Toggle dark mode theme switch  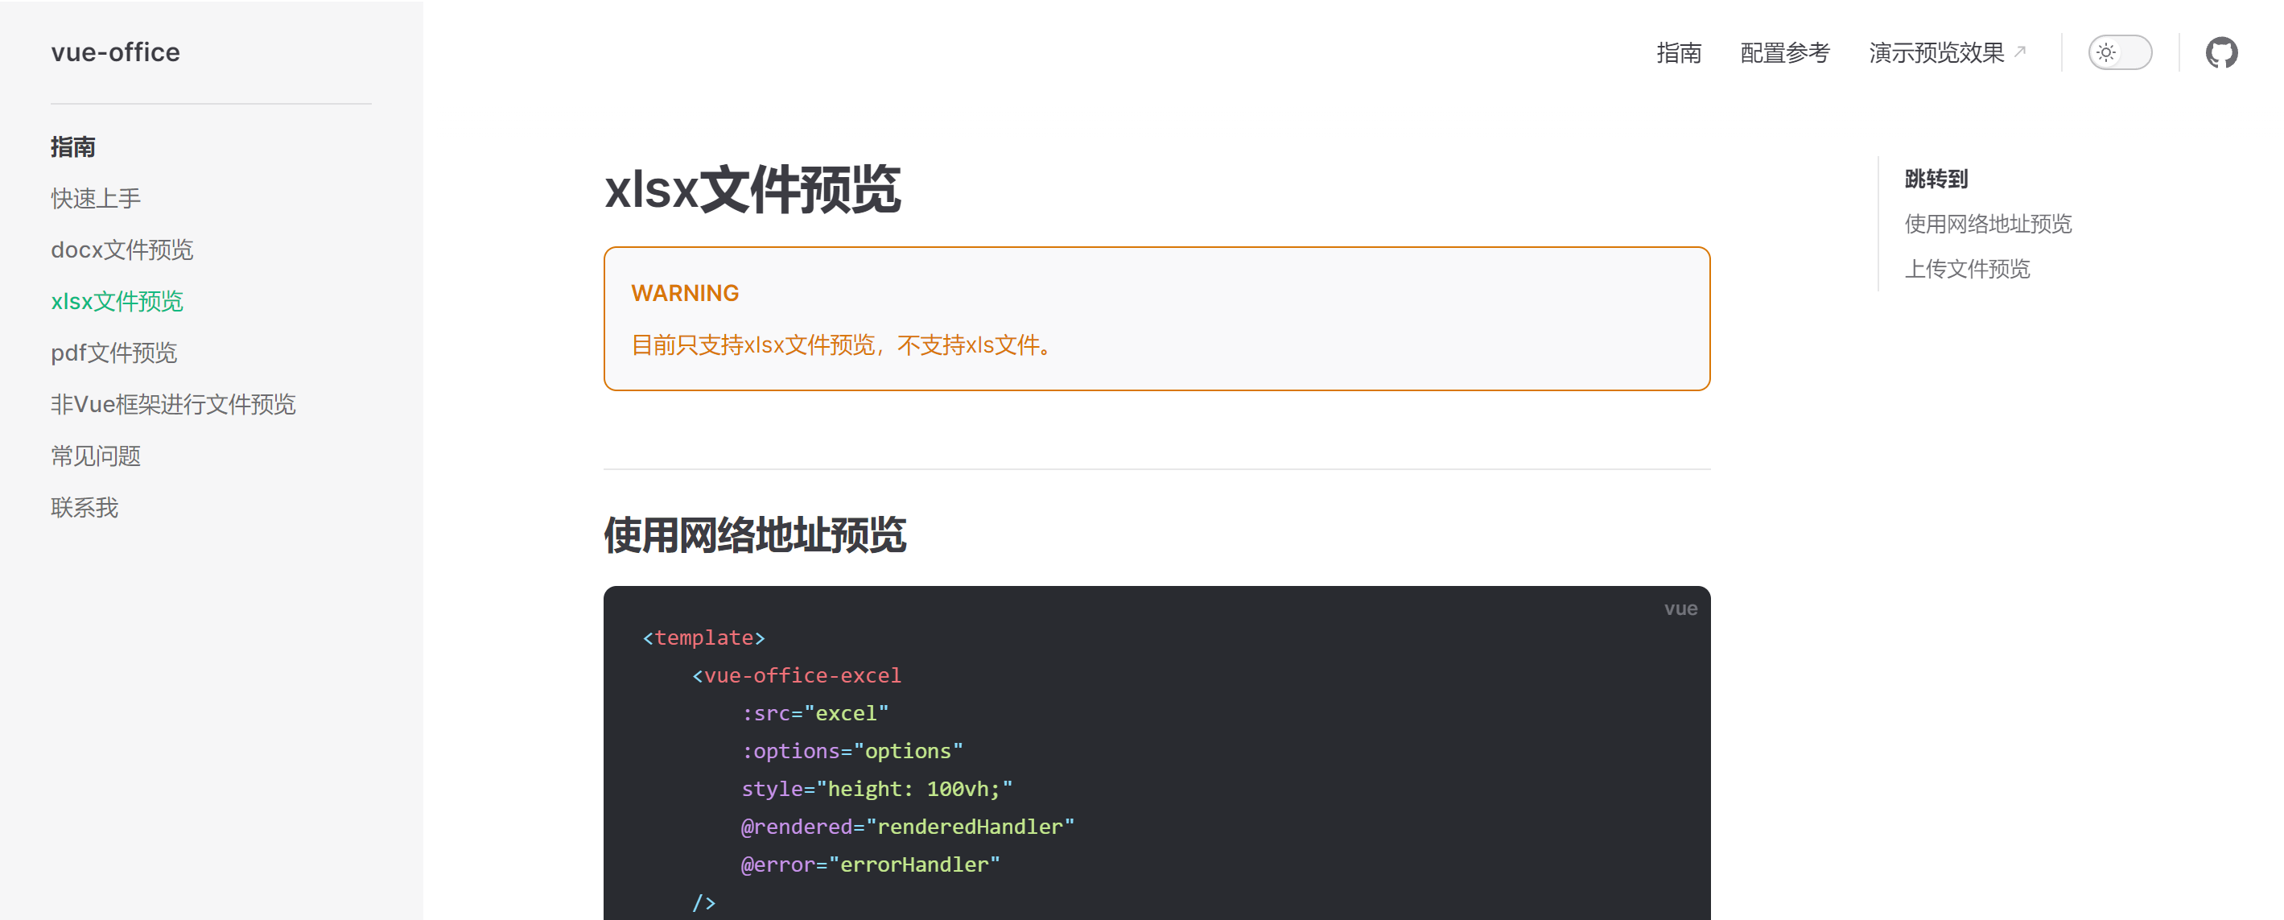(2119, 52)
